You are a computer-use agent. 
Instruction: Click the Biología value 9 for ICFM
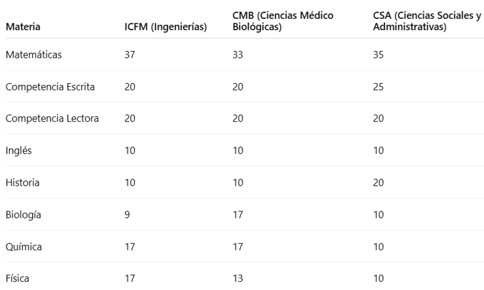[x=127, y=215]
